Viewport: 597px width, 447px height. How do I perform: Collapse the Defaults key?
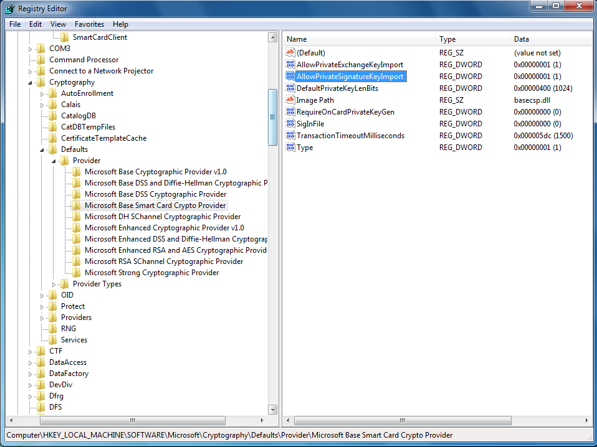click(x=42, y=150)
